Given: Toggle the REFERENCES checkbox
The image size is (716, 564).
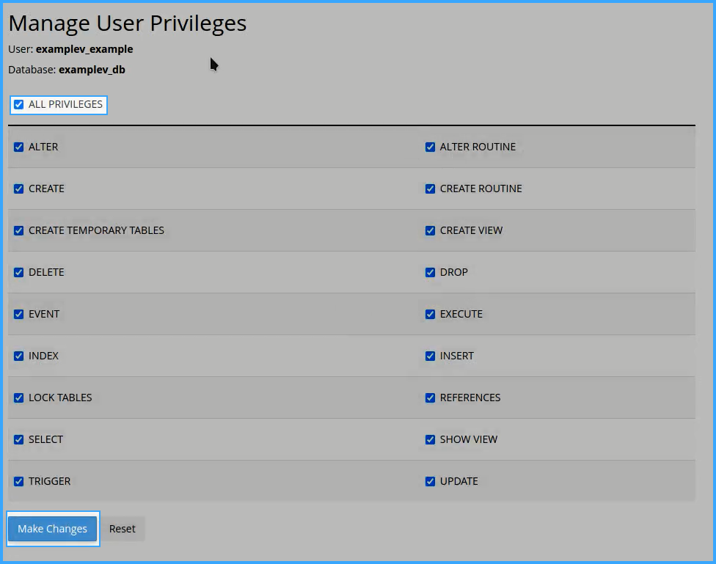Looking at the screenshot, I should coord(430,398).
